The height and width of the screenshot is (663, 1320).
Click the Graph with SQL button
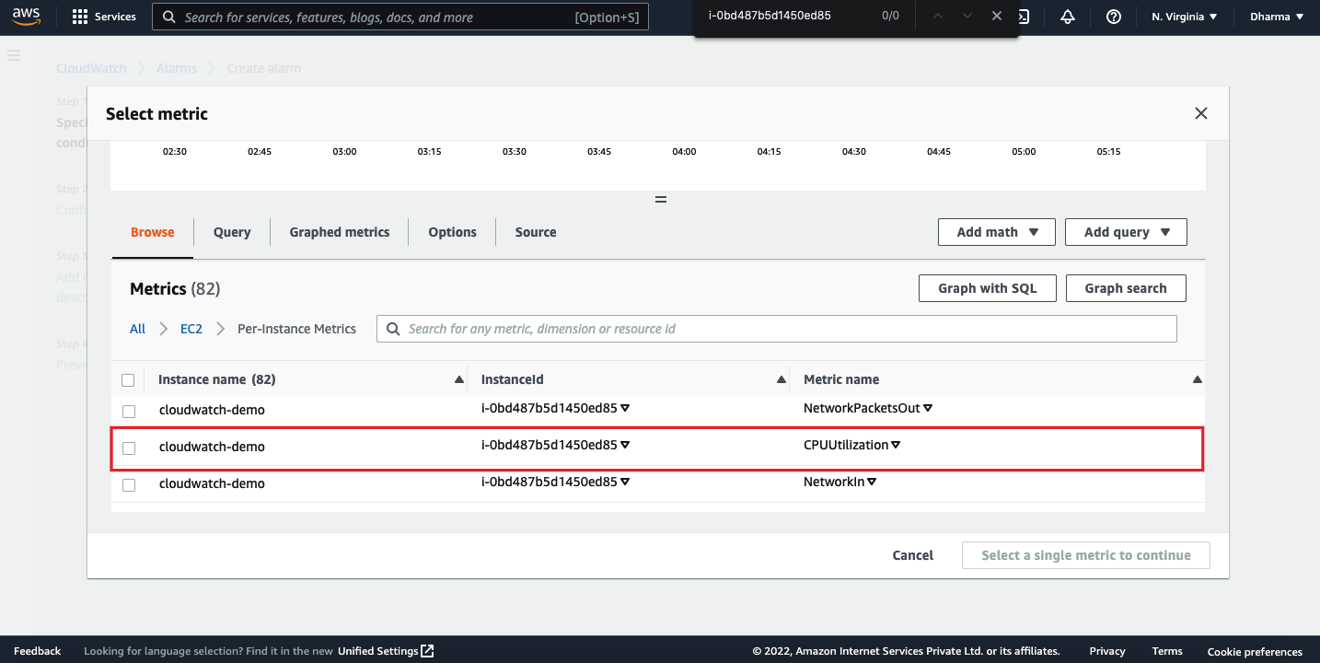[988, 288]
